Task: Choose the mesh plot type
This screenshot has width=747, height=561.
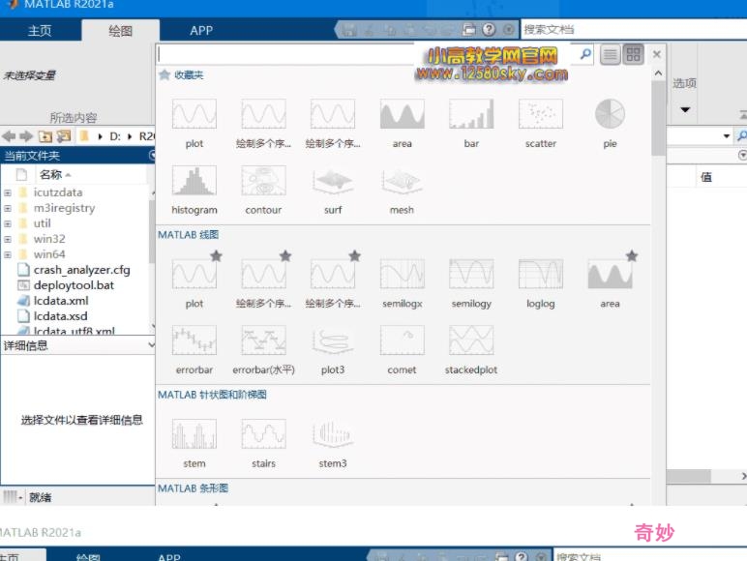Action: click(x=403, y=189)
